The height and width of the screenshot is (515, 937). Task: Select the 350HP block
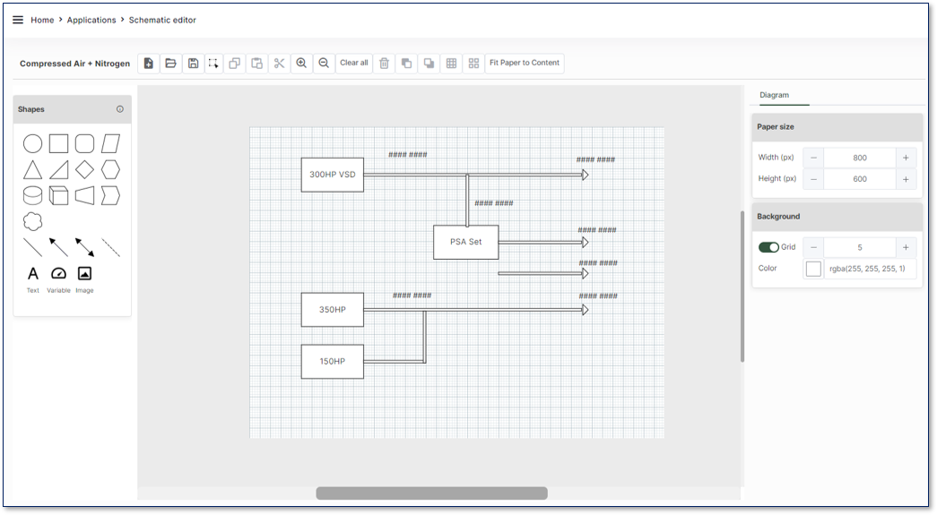[x=333, y=310]
